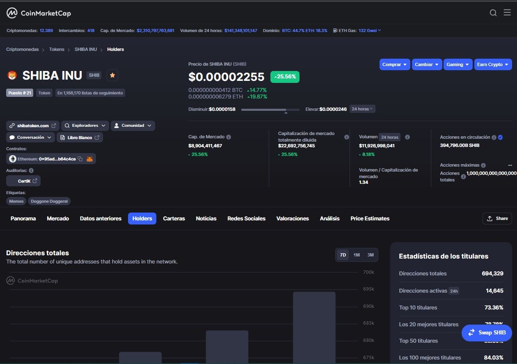Select the Holders tab
Viewport: 517px width, 364px height.
(142, 218)
